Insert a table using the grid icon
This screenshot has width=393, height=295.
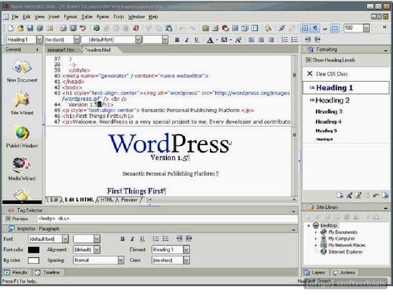[235, 28]
